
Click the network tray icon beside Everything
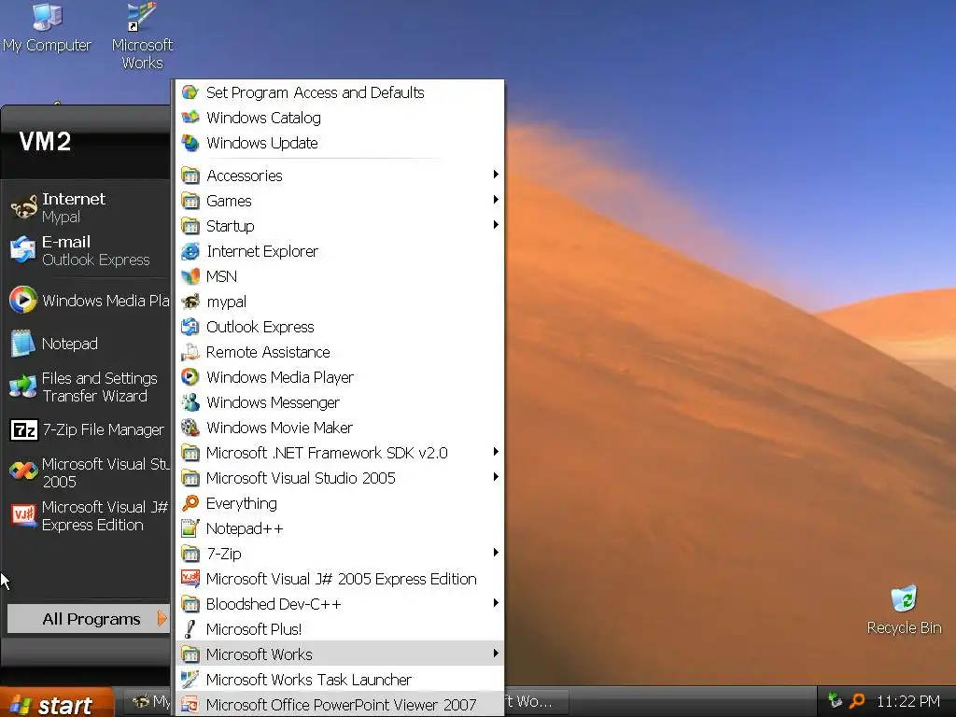click(x=835, y=701)
